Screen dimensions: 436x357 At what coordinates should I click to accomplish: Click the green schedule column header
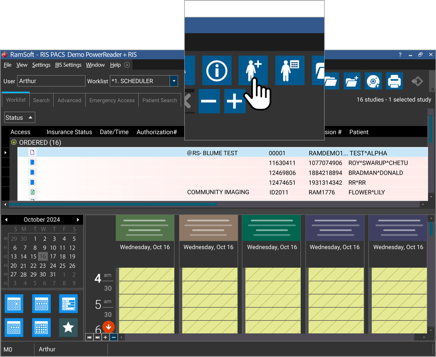point(272,228)
